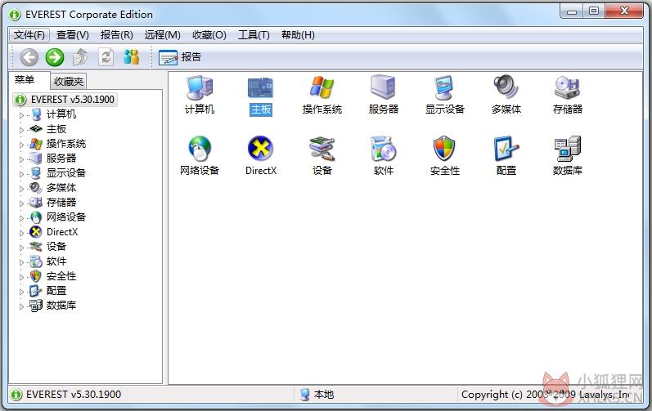652x411 pixels.
Task: Expand the 设备 tree node arrow
Action: (21, 248)
